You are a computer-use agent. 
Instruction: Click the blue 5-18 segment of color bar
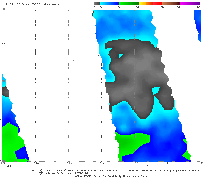click(x=109, y=3)
